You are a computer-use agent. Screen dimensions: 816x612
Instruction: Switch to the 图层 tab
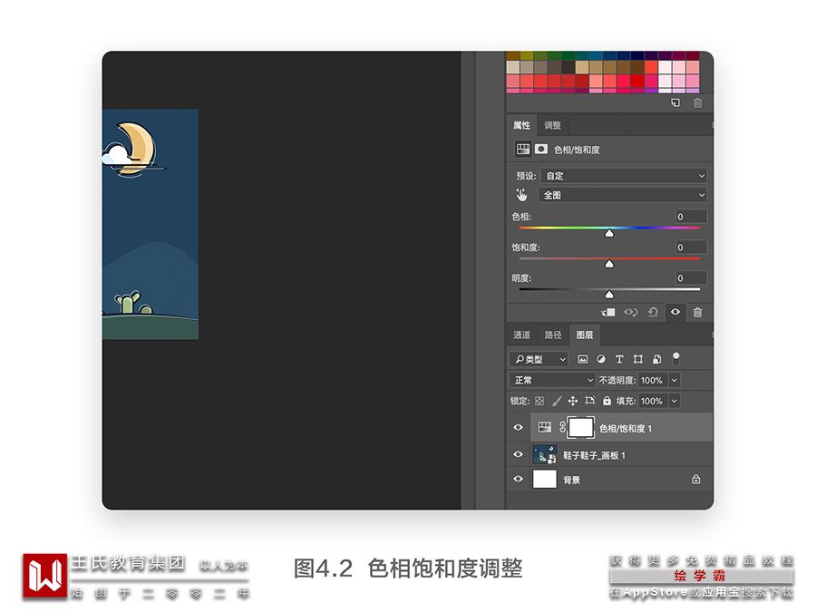click(x=585, y=335)
